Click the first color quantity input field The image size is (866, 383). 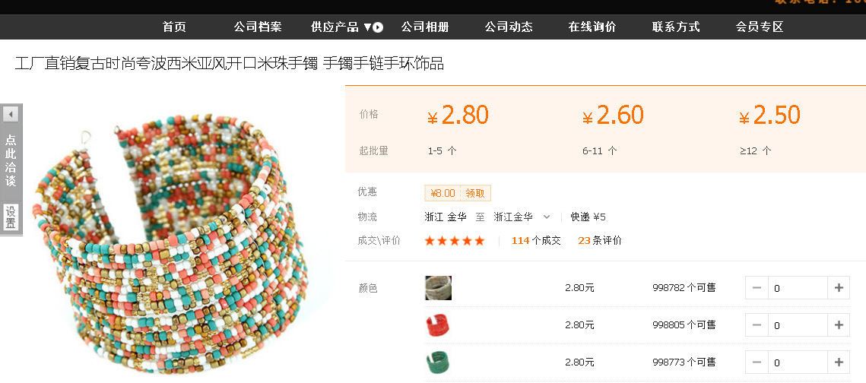coord(797,288)
